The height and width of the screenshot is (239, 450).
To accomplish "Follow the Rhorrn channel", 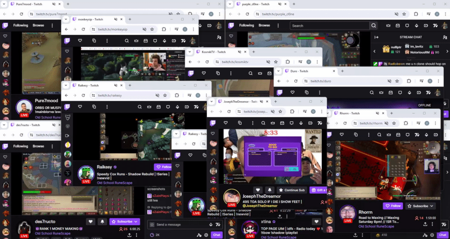I will coord(392,206).
